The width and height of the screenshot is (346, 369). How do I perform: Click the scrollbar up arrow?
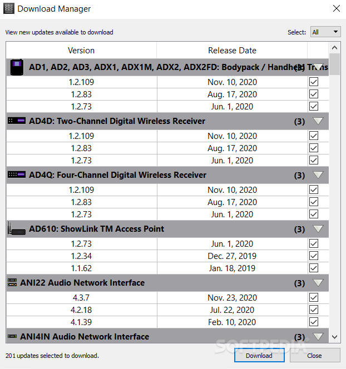click(334, 48)
